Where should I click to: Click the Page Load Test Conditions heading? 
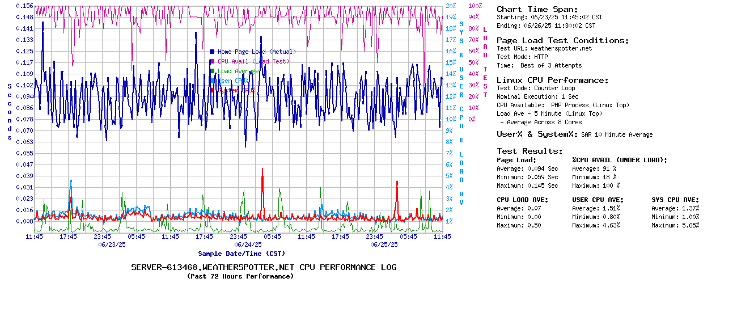(562, 41)
